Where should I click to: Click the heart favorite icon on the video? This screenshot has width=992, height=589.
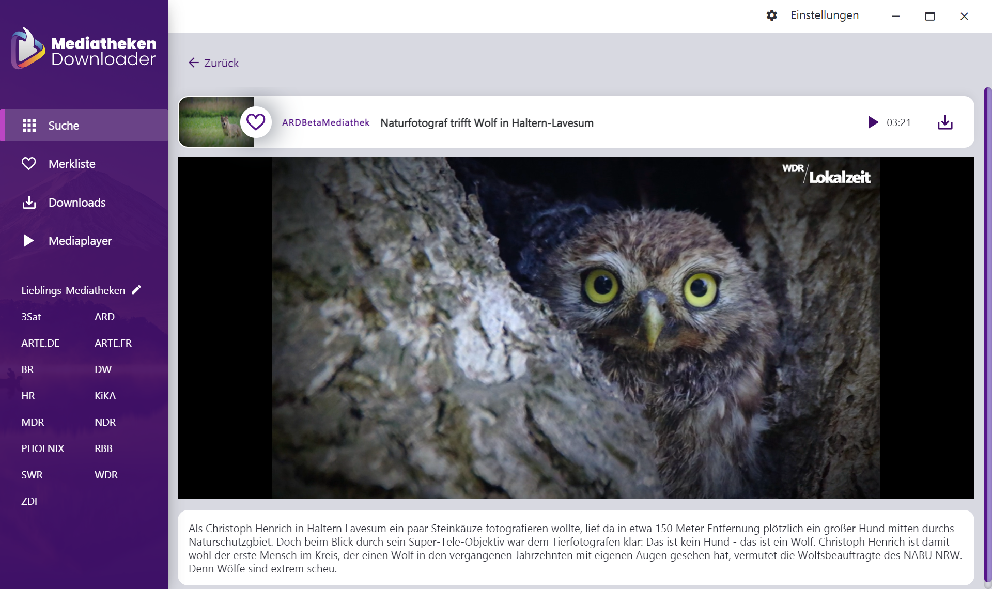click(x=256, y=122)
